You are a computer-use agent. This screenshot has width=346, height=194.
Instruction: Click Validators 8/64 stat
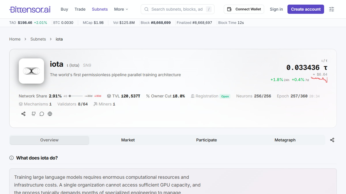73,104
